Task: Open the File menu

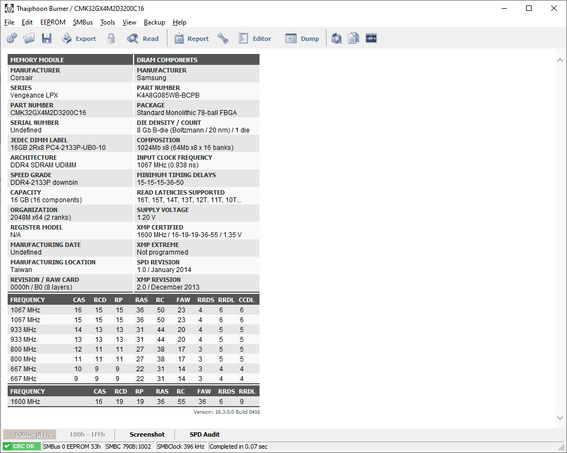Action: point(9,22)
